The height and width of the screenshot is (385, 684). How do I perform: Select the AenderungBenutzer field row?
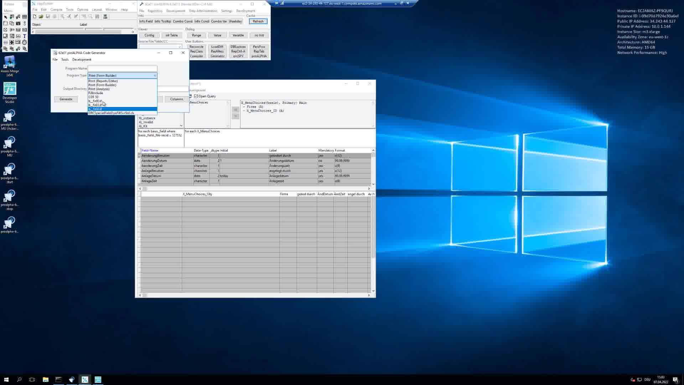coord(254,156)
